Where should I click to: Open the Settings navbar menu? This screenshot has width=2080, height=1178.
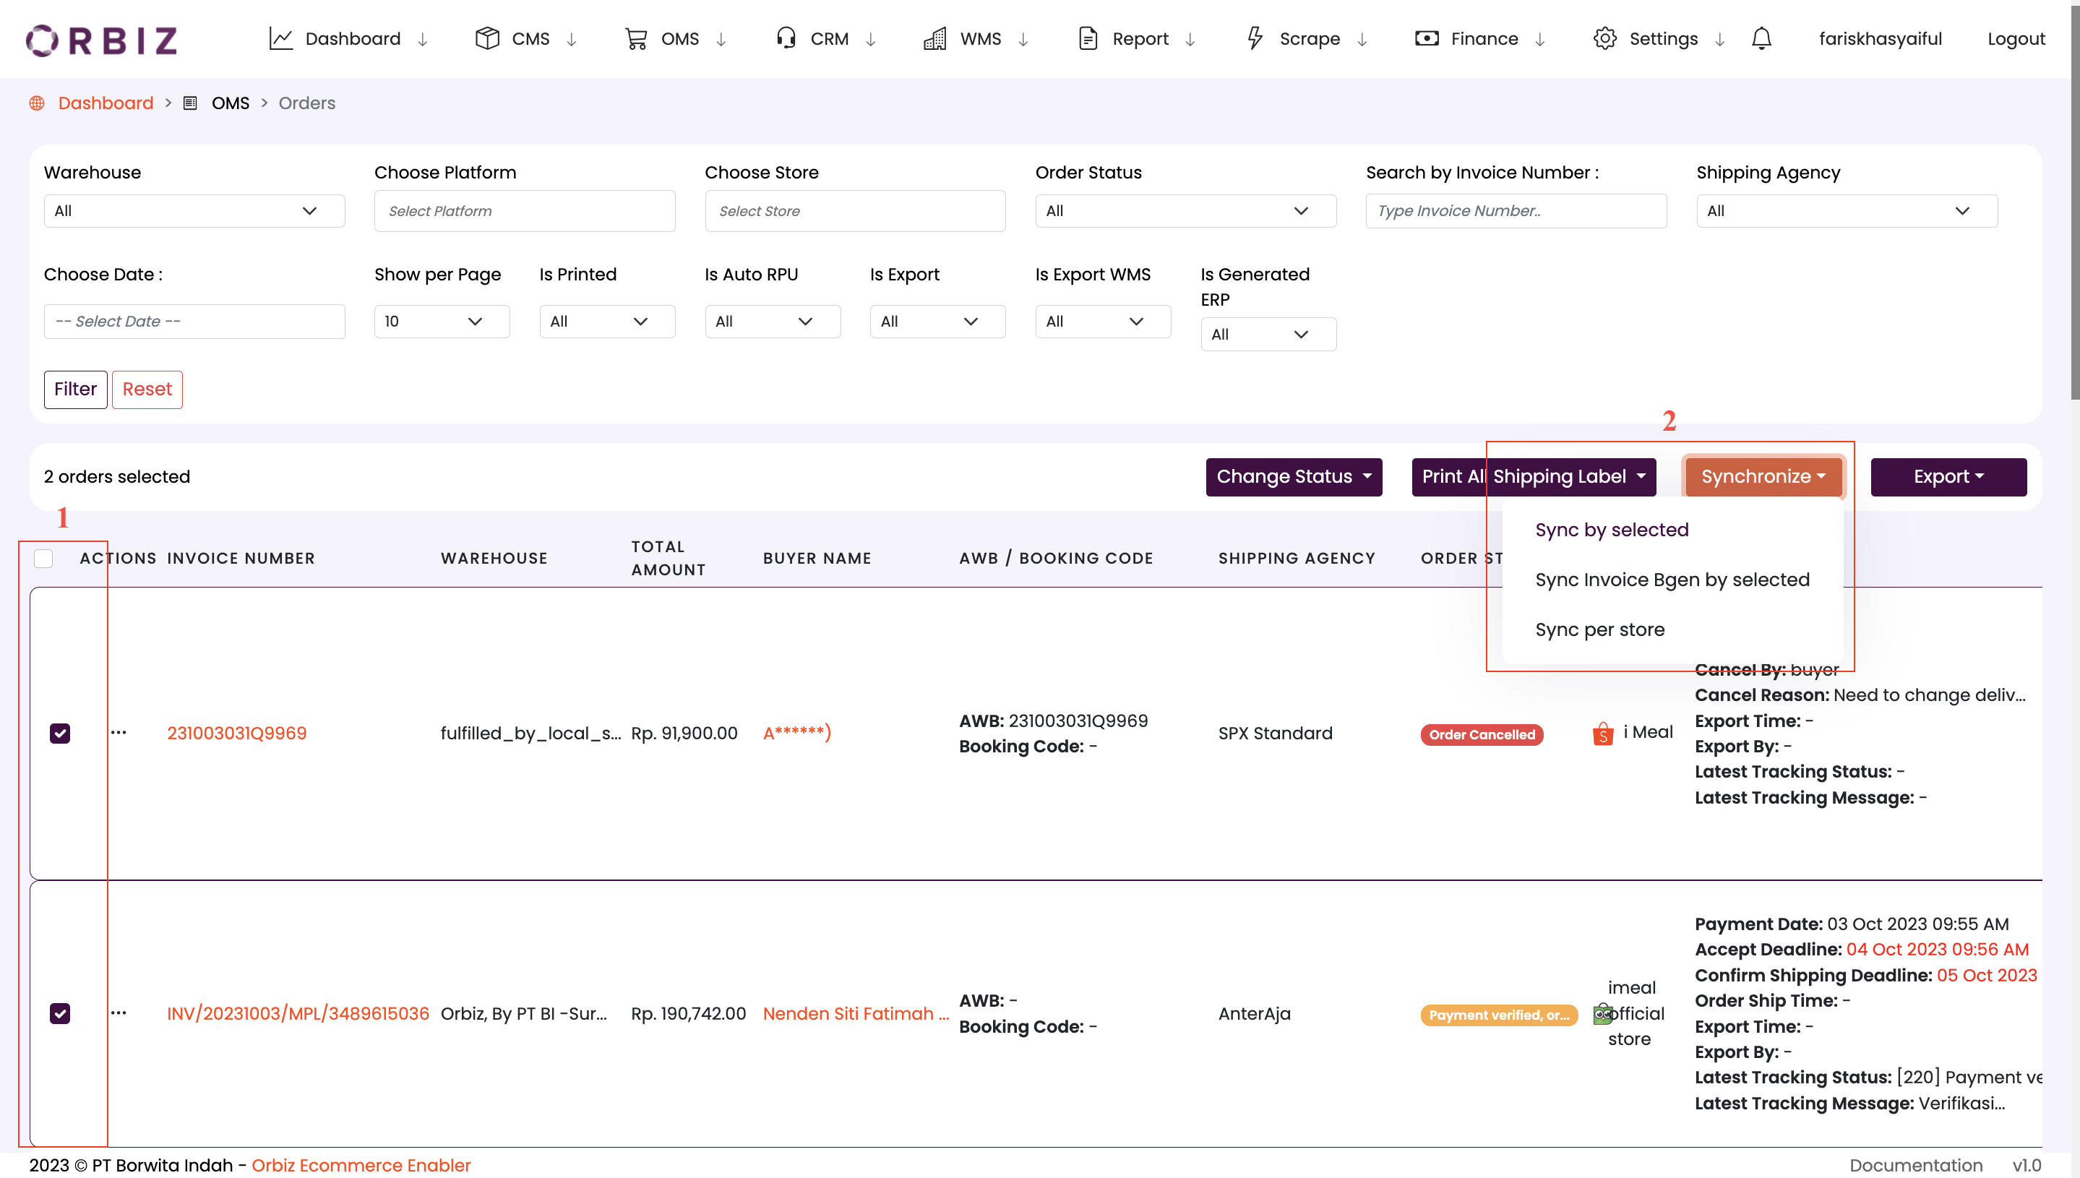(x=1660, y=39)
